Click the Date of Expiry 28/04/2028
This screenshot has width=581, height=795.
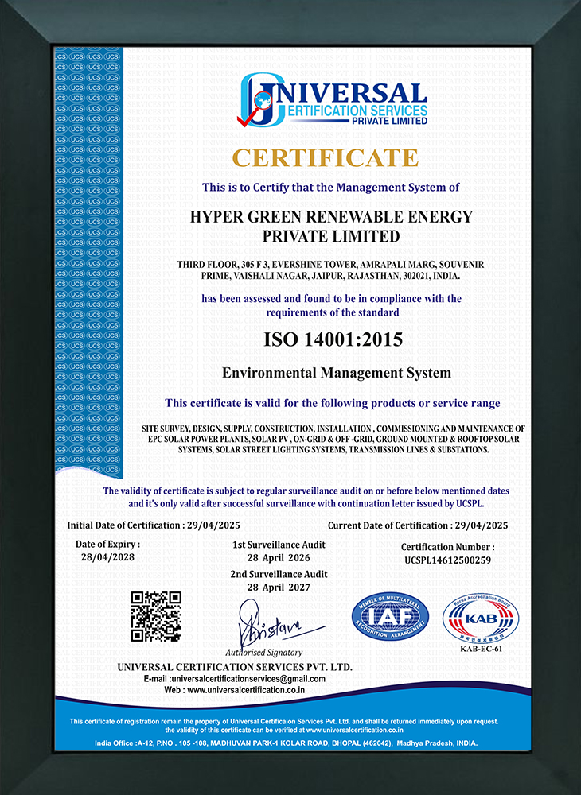click(107, 558)
